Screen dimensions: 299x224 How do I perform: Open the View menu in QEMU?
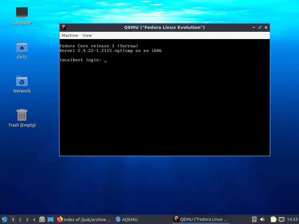click(x=87, y=35)
